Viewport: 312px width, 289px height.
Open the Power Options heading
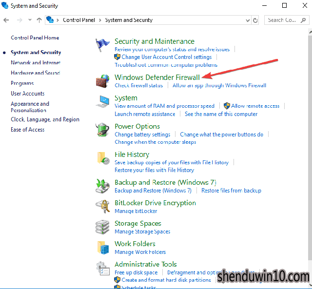[137, 126]
